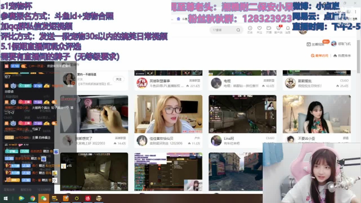Open the 历史 clock icon
361x203 pixels.
coord(250,28)
